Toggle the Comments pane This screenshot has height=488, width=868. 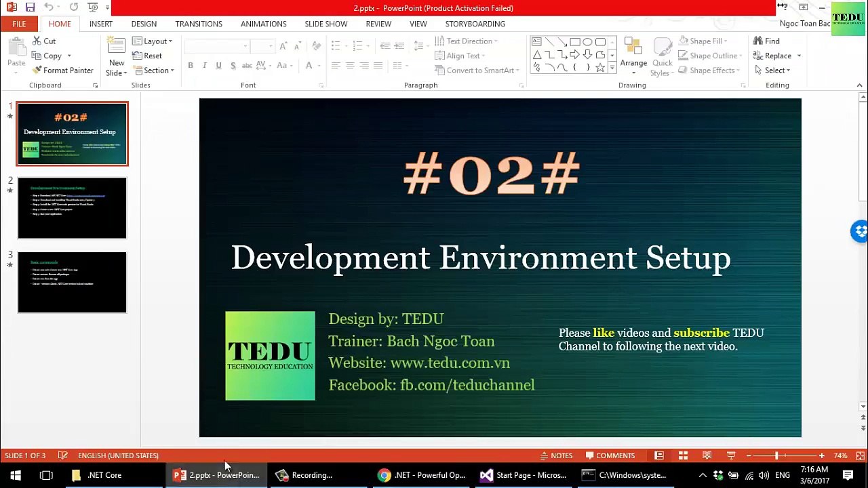click(610, 455)
